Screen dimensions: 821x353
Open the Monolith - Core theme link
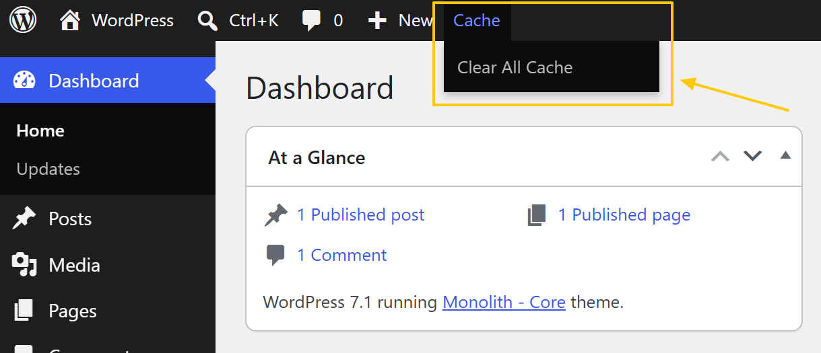504,302
